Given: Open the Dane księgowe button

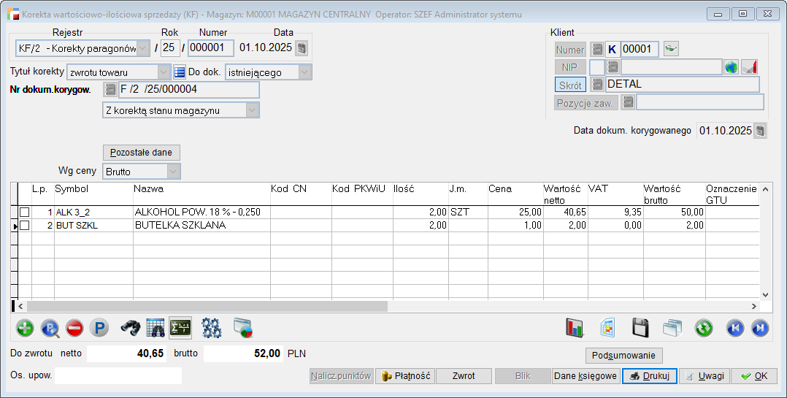Looking at the screenshot, I should tap(586, 376).
